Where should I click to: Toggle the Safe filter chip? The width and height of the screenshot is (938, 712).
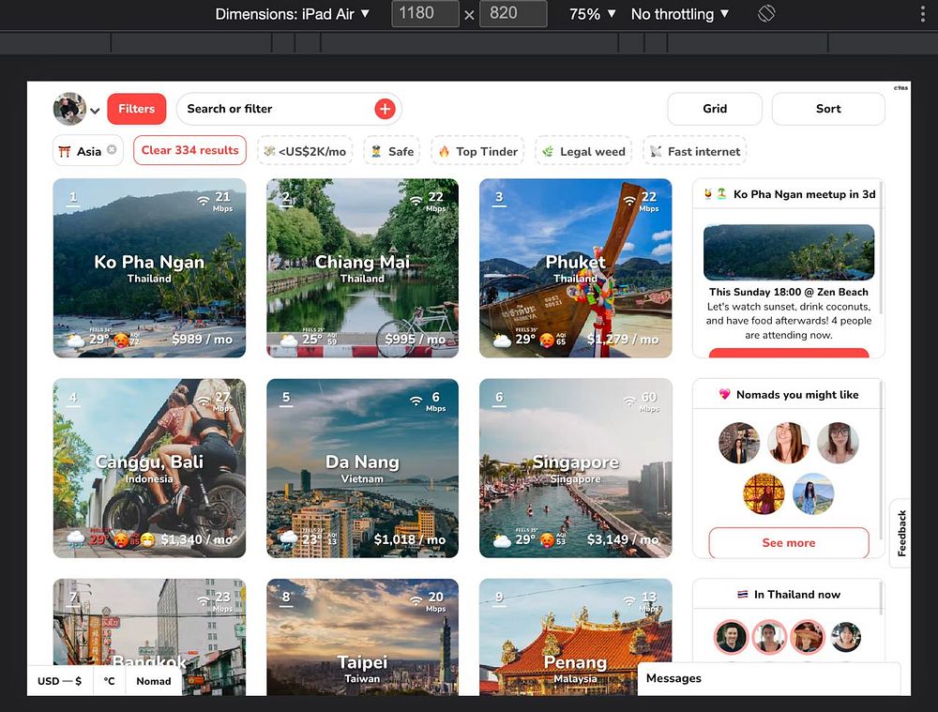coord(392,151)
